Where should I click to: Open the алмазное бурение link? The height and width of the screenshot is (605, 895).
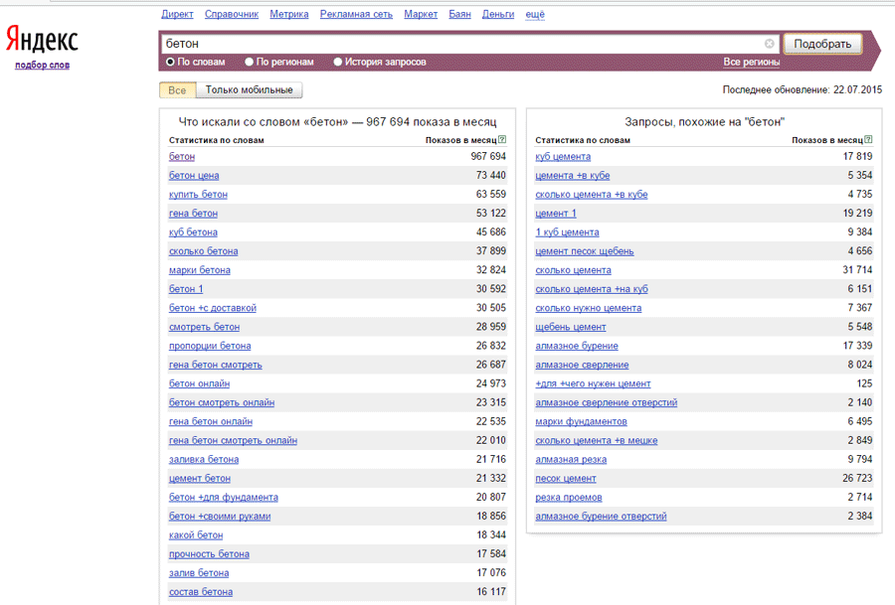[x=577, y=346]
